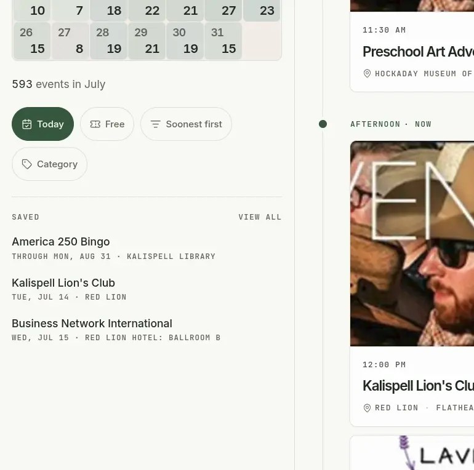The width and height of the screenshot is (474, 470).
Task: Select July 28 in the calendar
Action: point(108,41)
